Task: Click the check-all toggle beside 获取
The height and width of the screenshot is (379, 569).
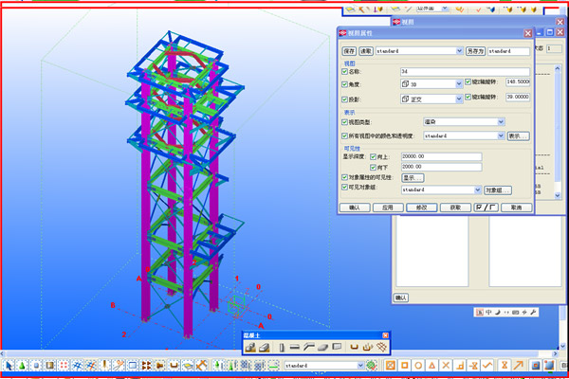Action: click(x=486, y=207)
